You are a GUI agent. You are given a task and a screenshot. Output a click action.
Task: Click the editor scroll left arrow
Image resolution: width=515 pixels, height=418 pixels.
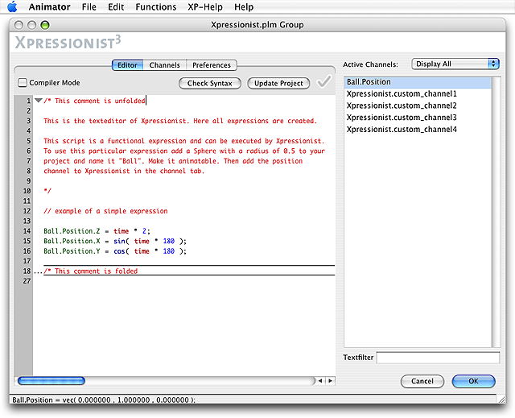coord(320,381)
